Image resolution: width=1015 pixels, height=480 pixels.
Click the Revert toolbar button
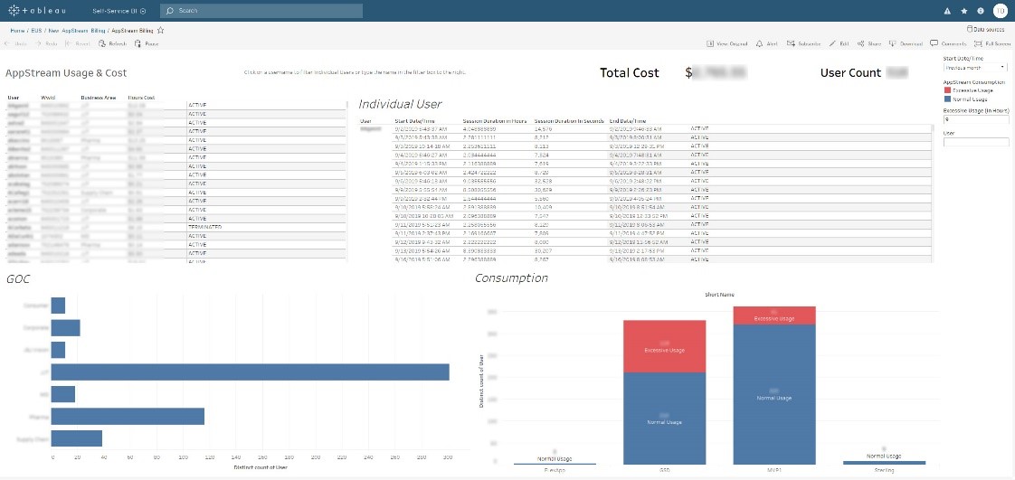tap(79, 44)
